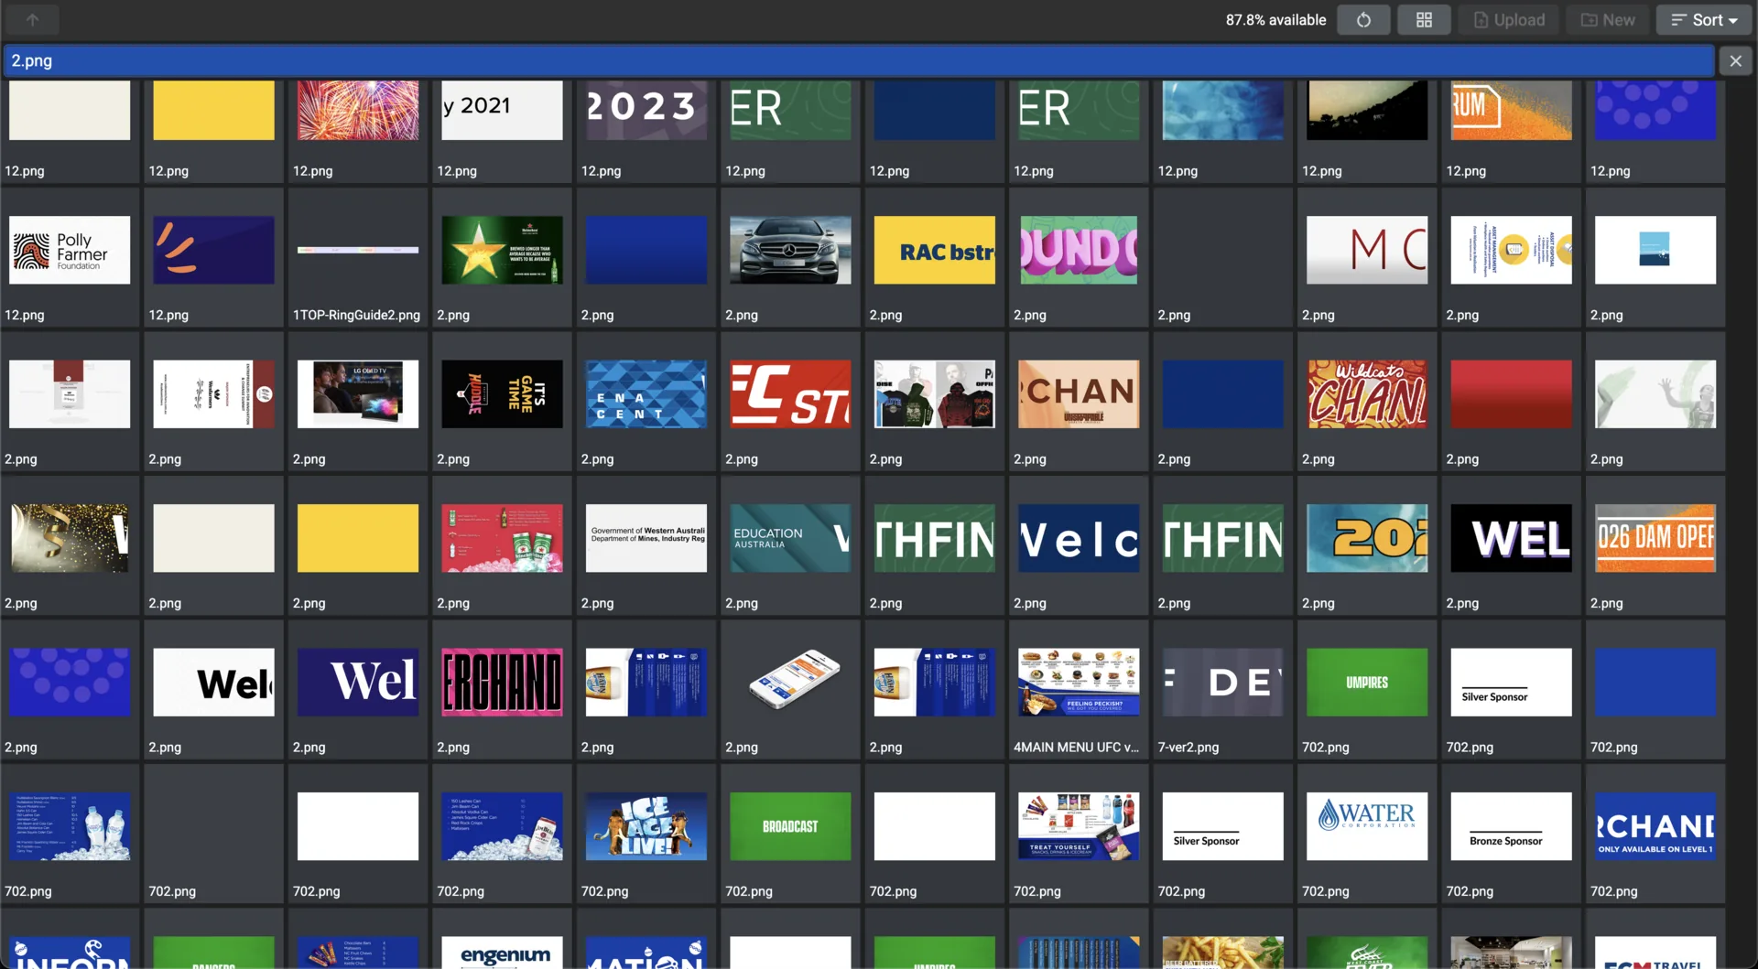The width and height of the screenshot is (1758, 969).
Task: Select the blue 20 numeral thumbnail
Action: coord(1367,538)
